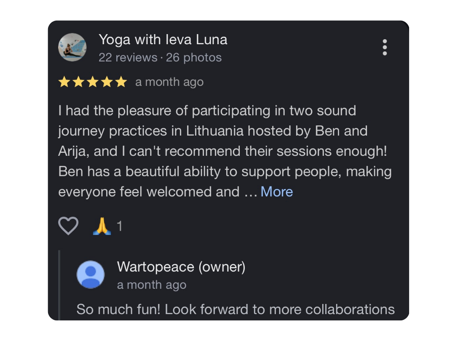Click review timestamp beside the stars
The image size is (455, 341).
(x=169, y=82)
